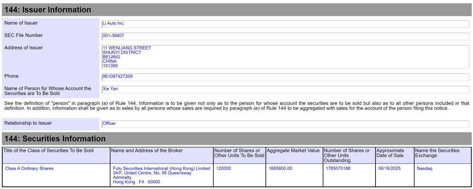Select the field containing Xie Yan

pos(285,90)
